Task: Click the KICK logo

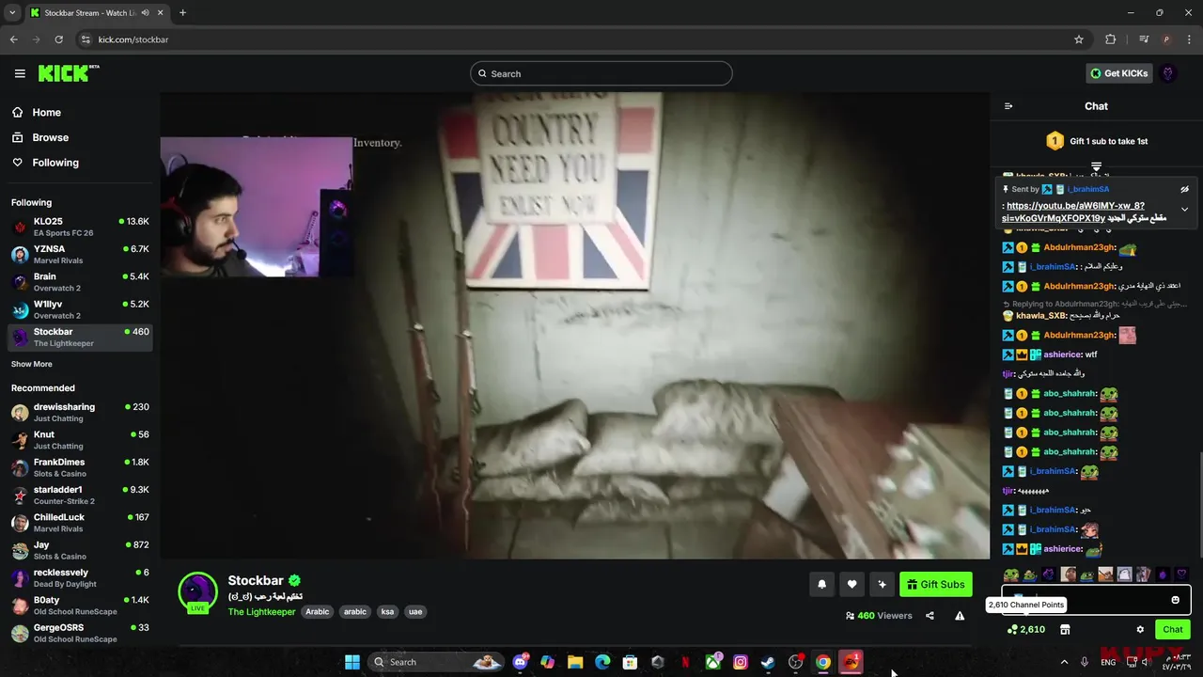Action: (69, 73)
